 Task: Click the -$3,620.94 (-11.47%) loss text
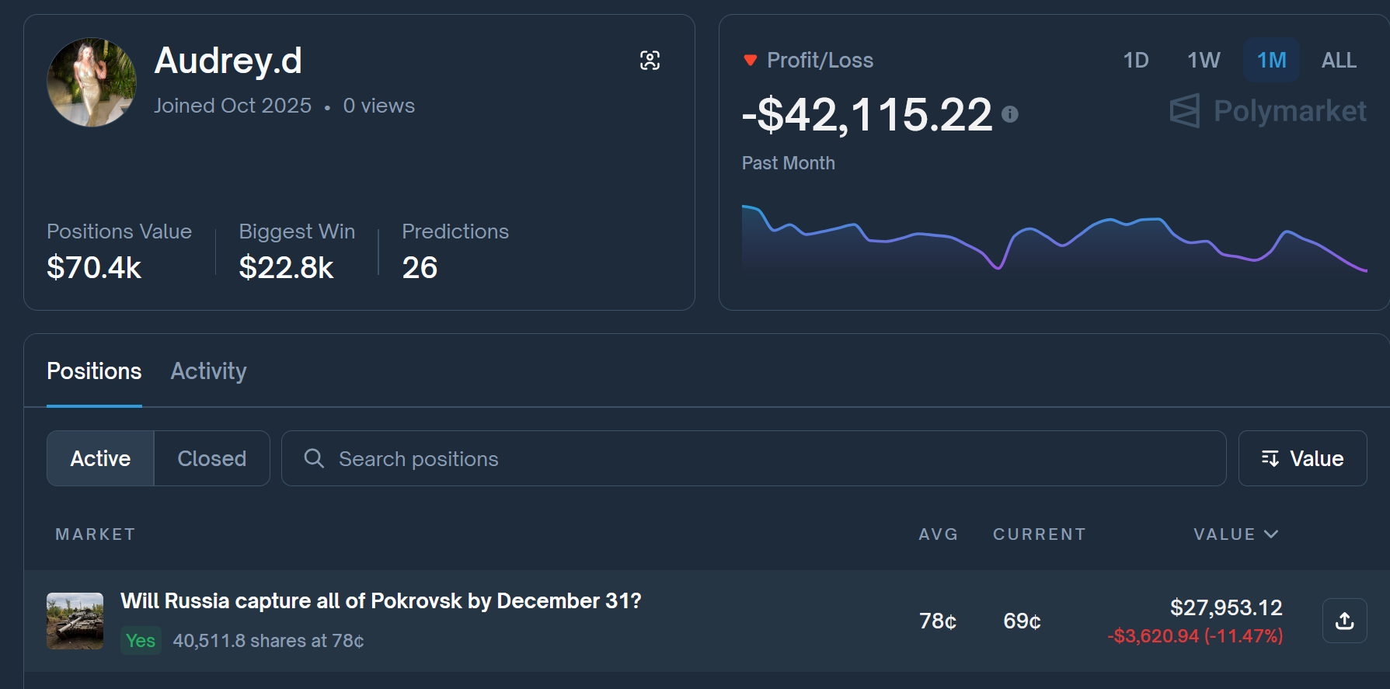click(1195, 636)
